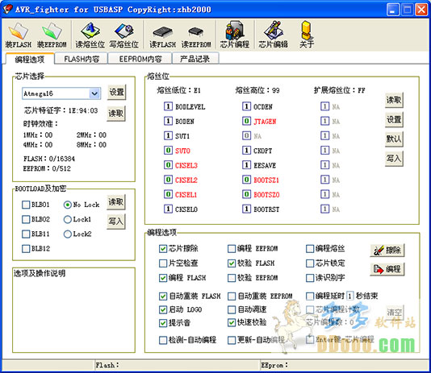Click the 装FLASH load flash icon
Image resolution: width=431 pixels, height=373 pixels.
click(x=18, y=35)
